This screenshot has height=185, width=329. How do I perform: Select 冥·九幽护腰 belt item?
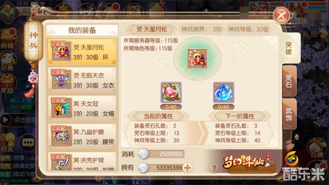(x=82, y=136)
